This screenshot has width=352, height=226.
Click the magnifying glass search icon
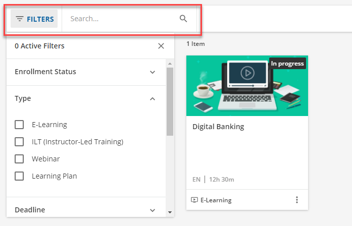[x=183, y=19]
